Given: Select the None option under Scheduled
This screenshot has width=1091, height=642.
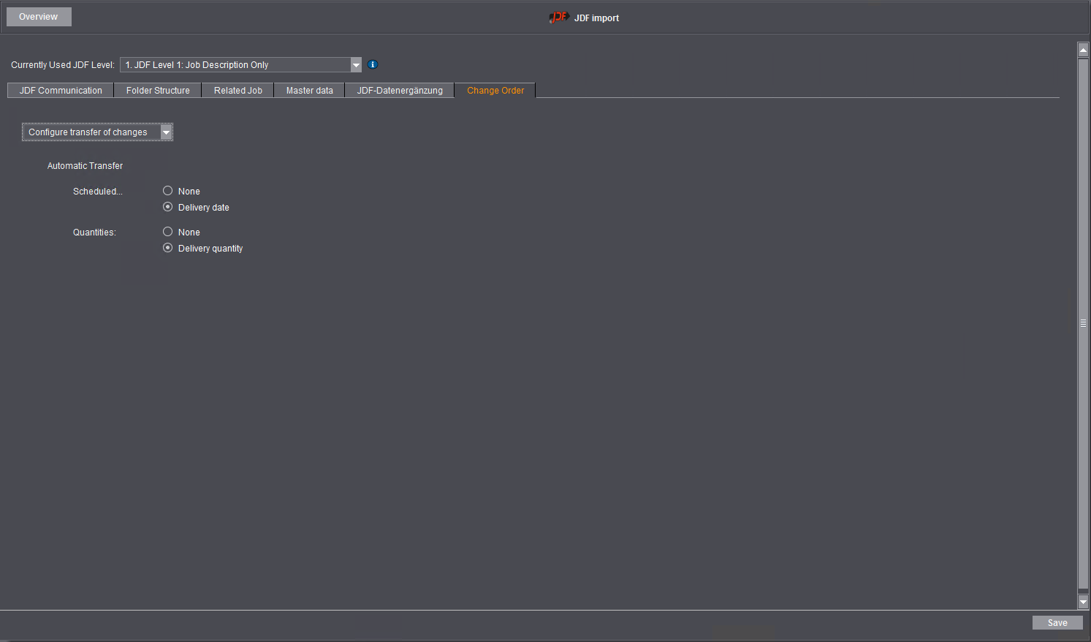Looking at the screenshot, I should pos(167,190).
